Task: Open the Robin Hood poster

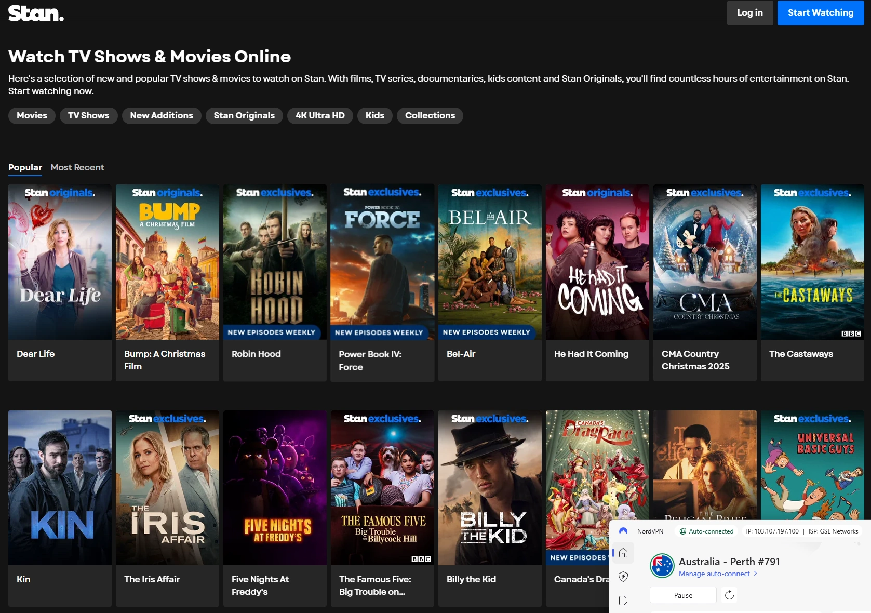Action: pyautogui.click(x=275, y=262)
